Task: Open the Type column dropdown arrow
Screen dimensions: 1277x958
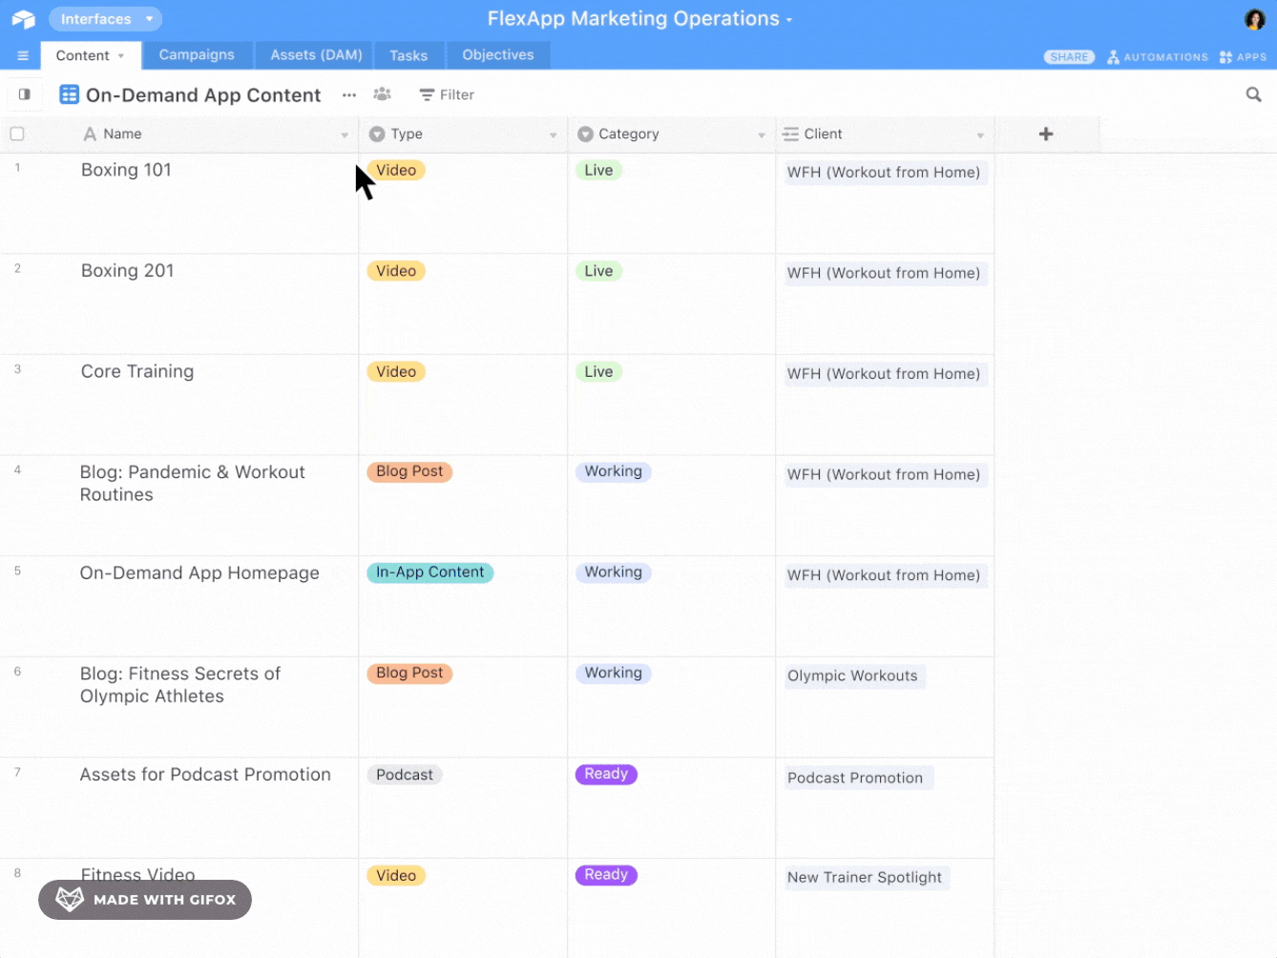Action: 554,134
